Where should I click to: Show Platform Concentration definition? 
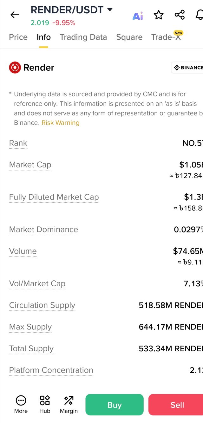click(x=51, y=370)
